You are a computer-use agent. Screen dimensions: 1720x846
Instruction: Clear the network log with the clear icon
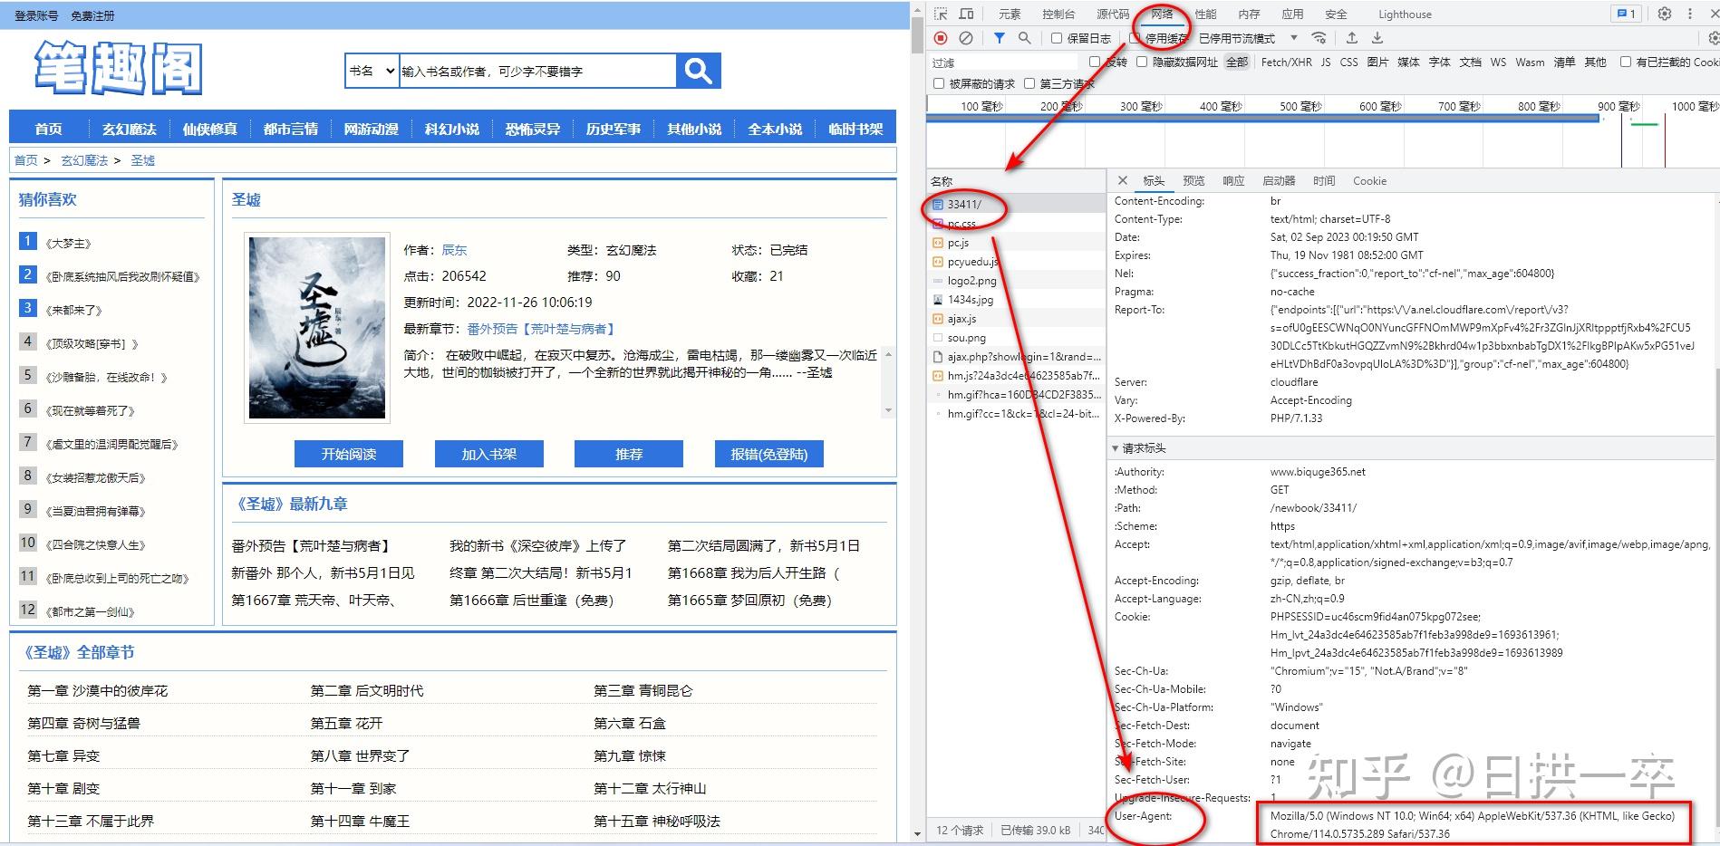(x=966, y=38)
